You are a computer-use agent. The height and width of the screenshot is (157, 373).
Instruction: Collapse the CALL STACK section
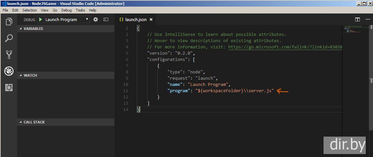(x=34, y=122)
